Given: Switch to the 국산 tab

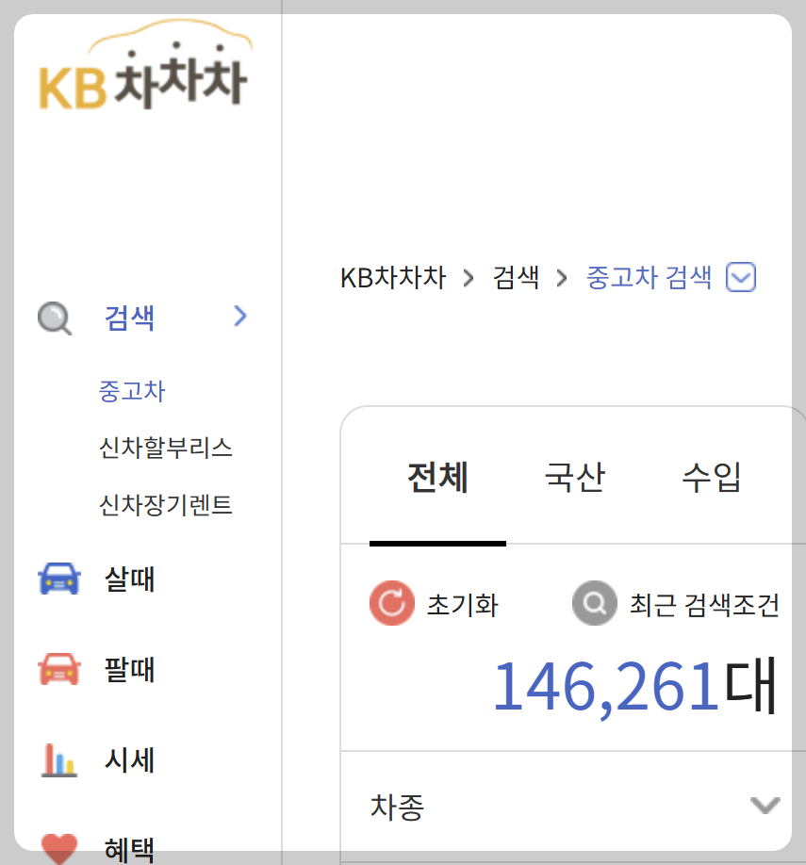Looking at the screenshot, I should click(573, 478).
